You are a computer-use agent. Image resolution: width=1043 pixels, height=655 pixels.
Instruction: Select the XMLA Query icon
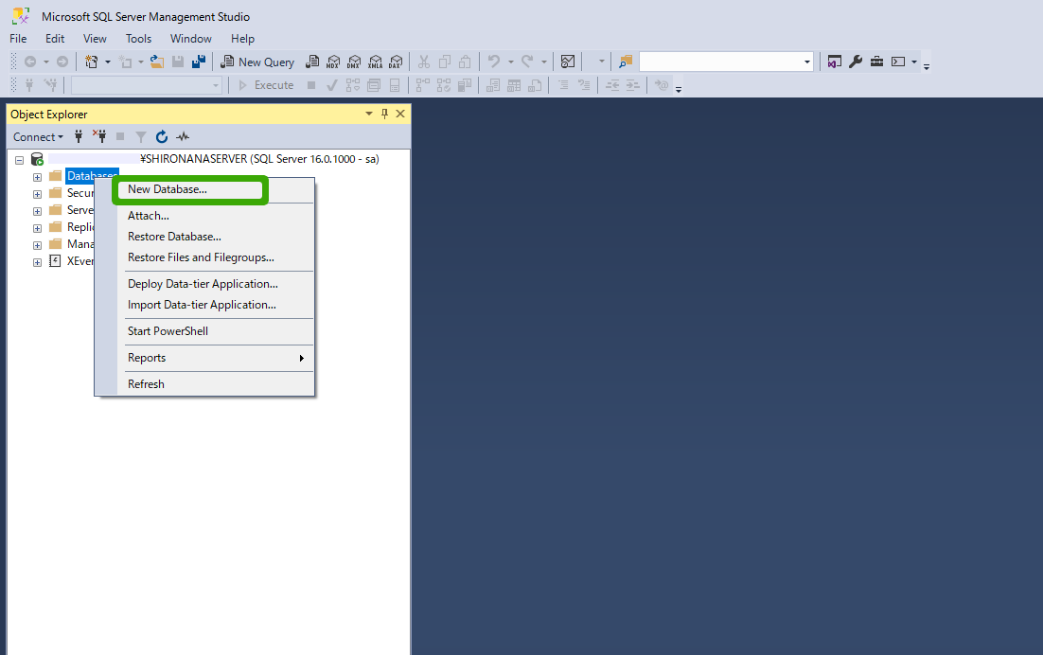375,61
